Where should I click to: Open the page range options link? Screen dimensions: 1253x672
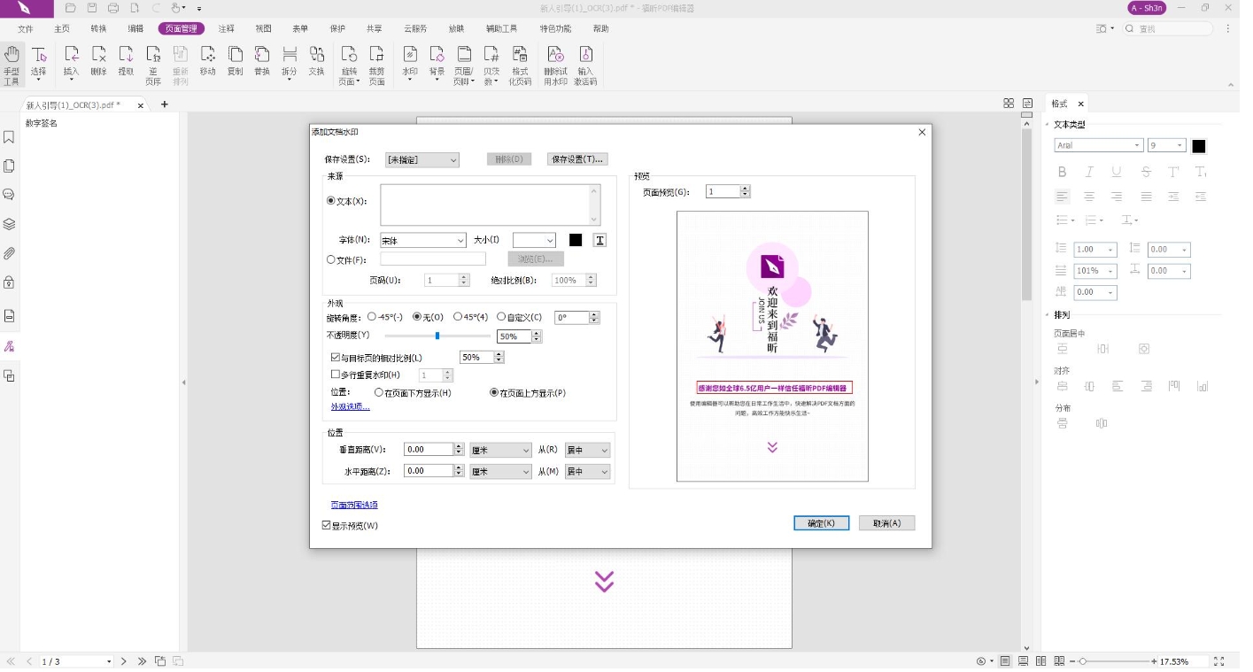pos(354,505)
